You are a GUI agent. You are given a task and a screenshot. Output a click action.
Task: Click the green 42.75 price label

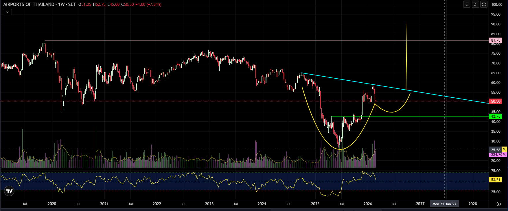(496, 116)
